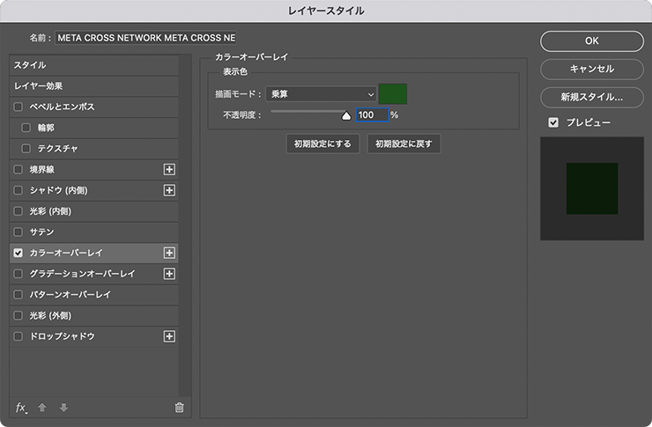Toggle the プレビュー checkbox

(x=552, y=122)
